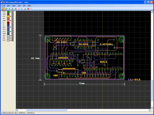Toggle DRL layer eye icon
The height and width of the screenshot is (115, 154).
[x=11, y=38]
